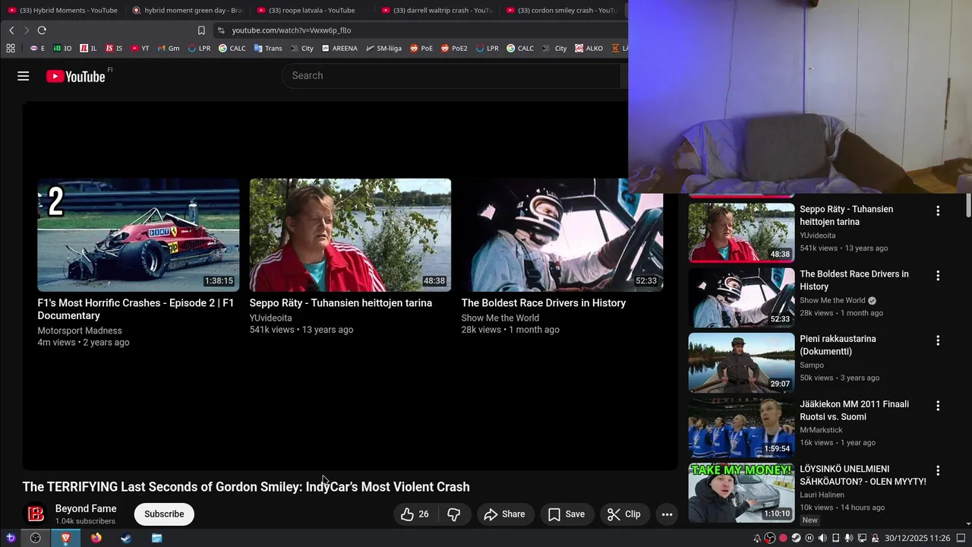Viewport: 972px width, 547px height.
Task: Open Pieni rakkaustarina sidebar thumbnail
Action: click(x=742, y=362)
